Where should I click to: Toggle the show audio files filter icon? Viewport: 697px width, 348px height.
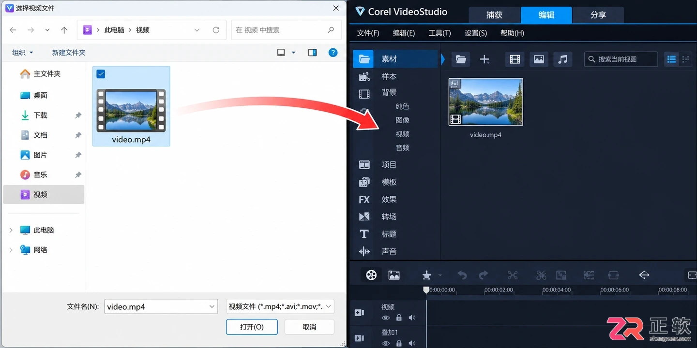coord(562,59)
